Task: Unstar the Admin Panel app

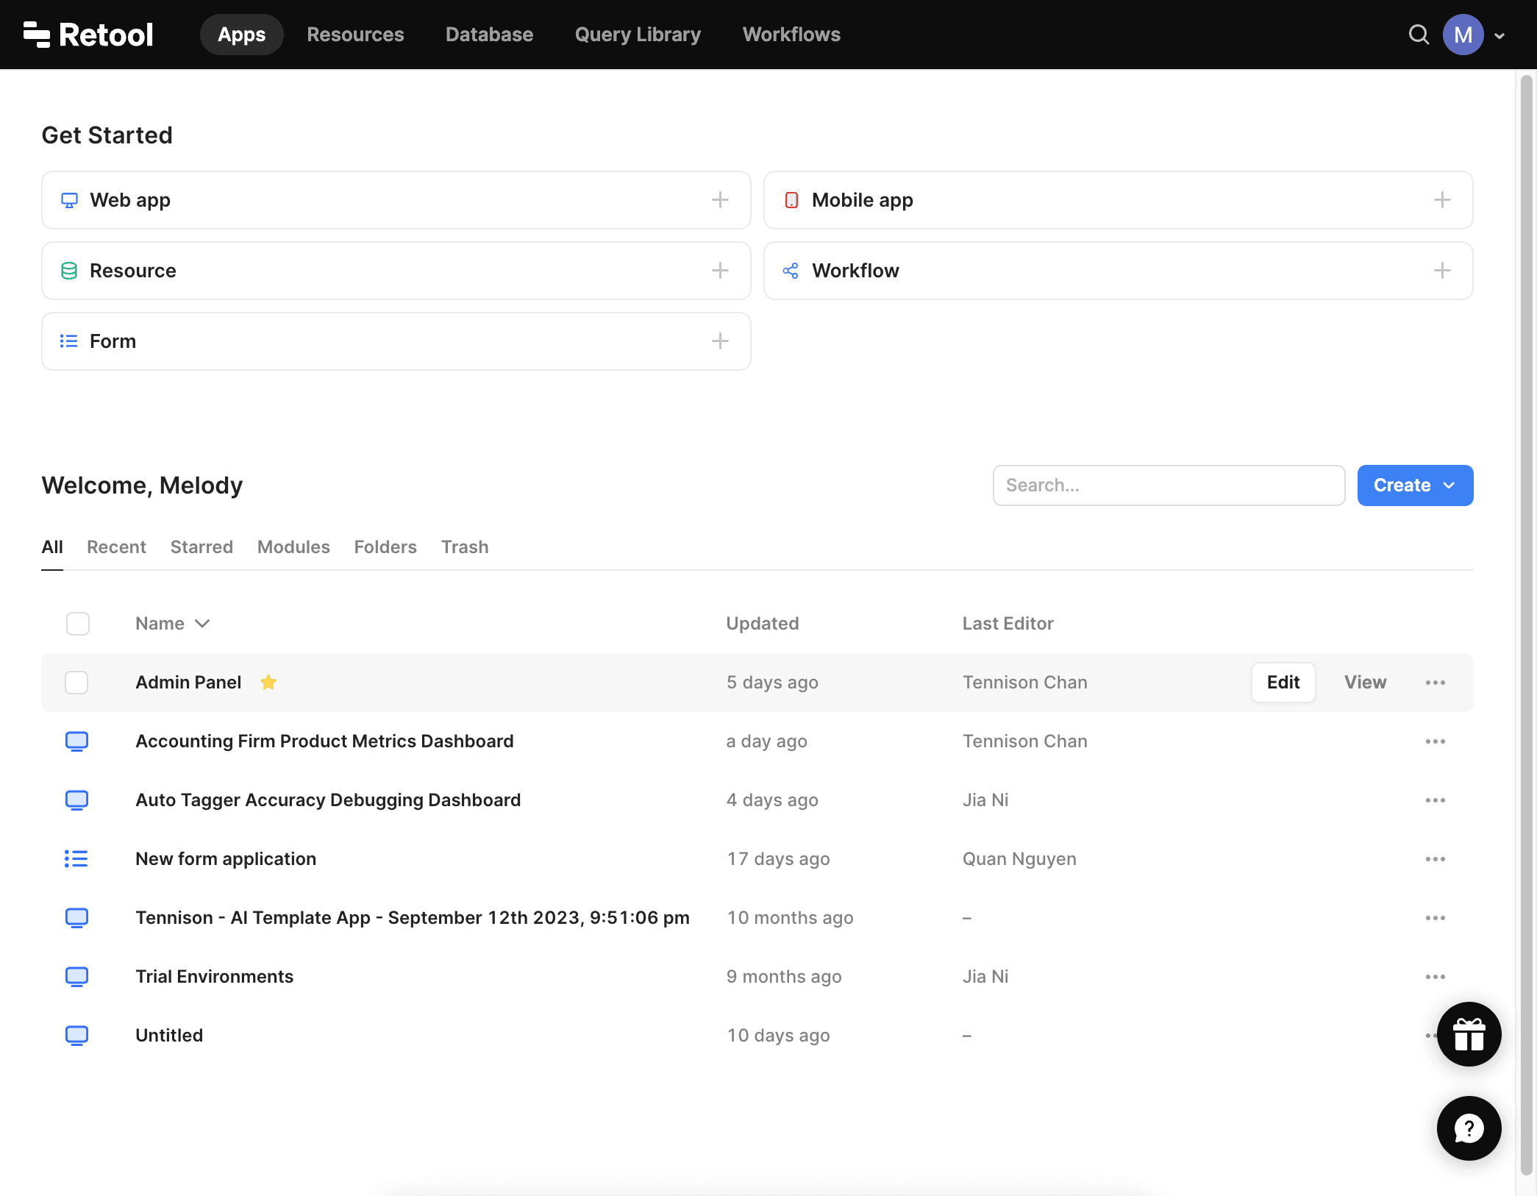Action: (268, 683)
